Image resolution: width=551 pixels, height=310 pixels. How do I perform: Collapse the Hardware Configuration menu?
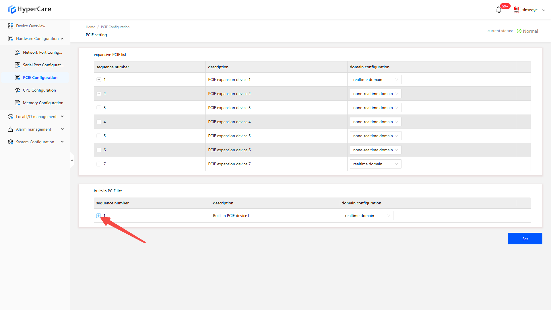[x=62, y=38]
